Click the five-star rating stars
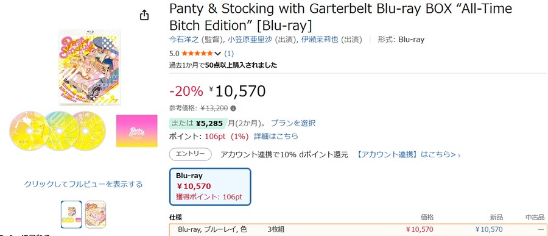548x236 pixels. coord(197,54)
